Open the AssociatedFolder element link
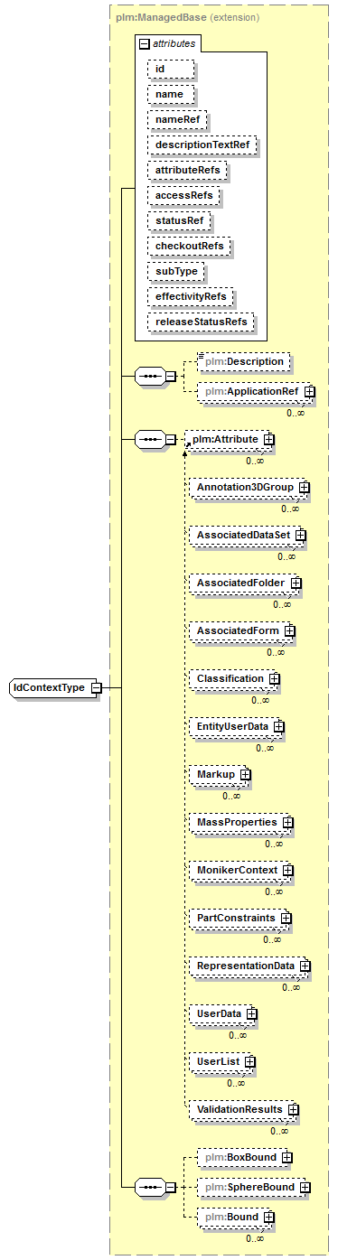 pyautogui.click(x=241, y=583)
